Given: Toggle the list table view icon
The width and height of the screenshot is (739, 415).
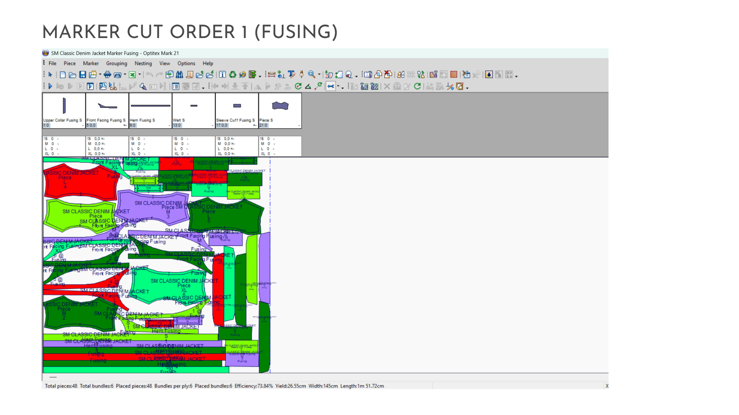Looking at the screenshot, I should coord(176,86).
